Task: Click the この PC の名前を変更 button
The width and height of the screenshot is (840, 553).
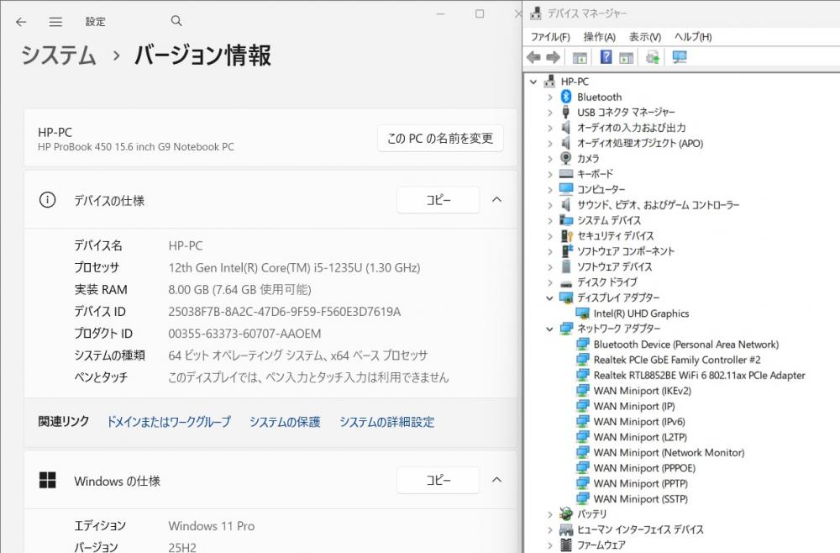Action: click(x=440, y=139)
